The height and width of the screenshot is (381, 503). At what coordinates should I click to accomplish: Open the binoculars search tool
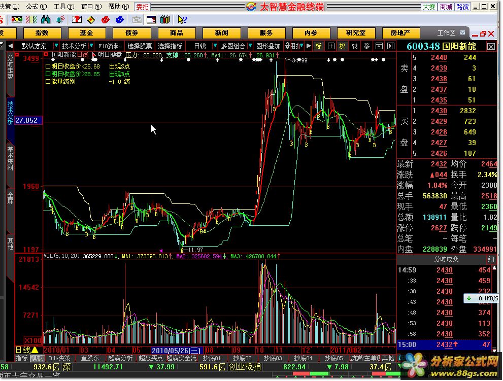(x=46, y=20)
